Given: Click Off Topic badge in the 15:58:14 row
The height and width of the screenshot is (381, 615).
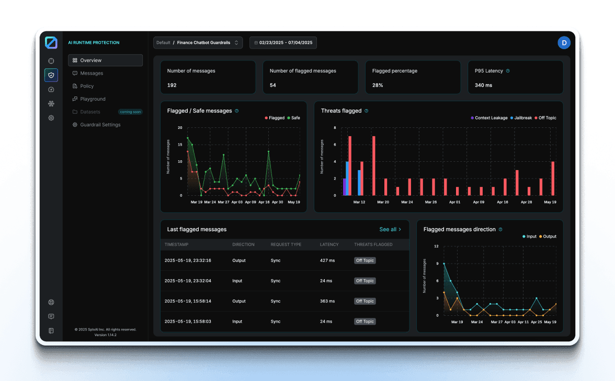Looking at the screenshot, I should coord(365,301).
